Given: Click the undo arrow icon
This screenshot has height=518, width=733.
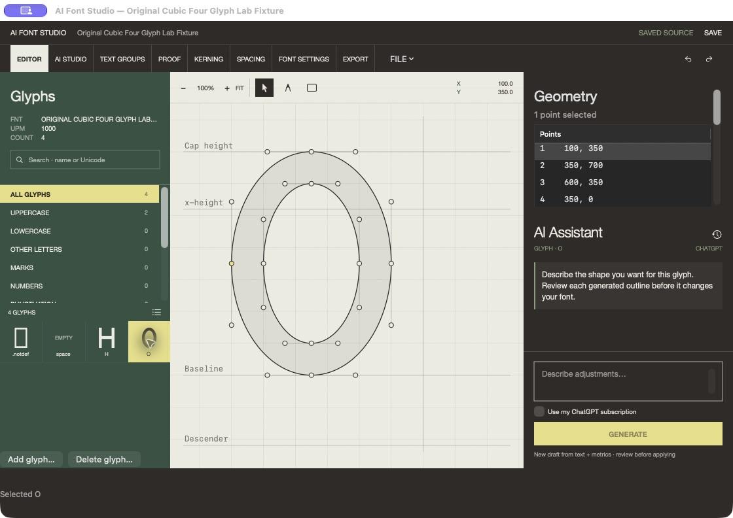Looking at the screenshot, I should (688, 60).
